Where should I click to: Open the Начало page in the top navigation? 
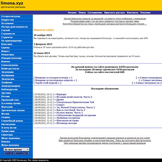coord(72,13)
